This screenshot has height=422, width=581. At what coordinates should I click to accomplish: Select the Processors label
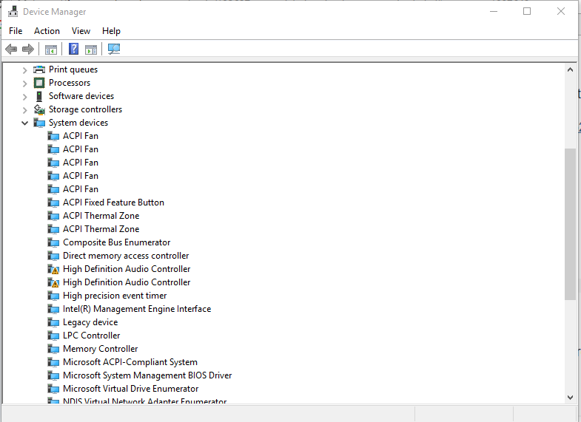(70, 83)
